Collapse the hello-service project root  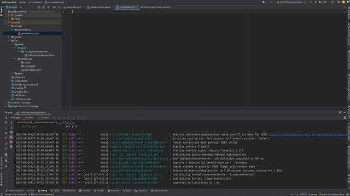tap(5, 11)
